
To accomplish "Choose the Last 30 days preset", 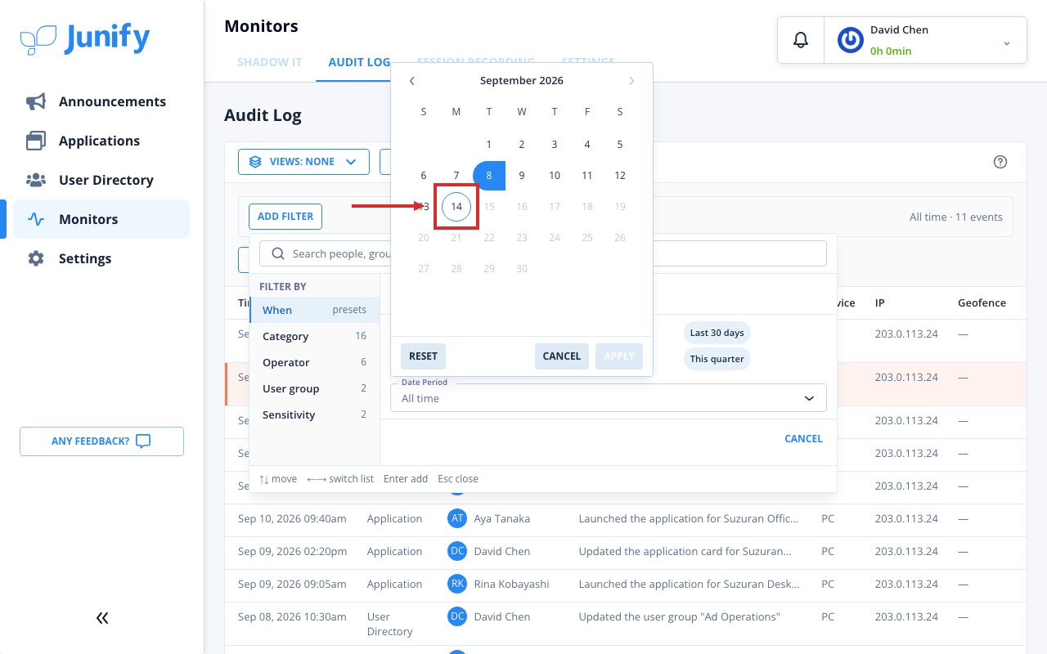I will point(717,333).
